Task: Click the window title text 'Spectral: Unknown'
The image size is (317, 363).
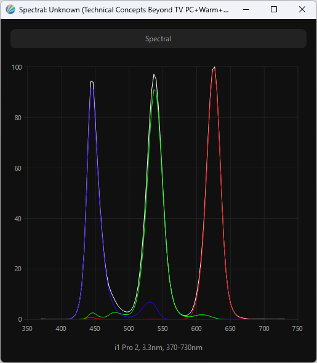Action: click(x=49, y=10)
